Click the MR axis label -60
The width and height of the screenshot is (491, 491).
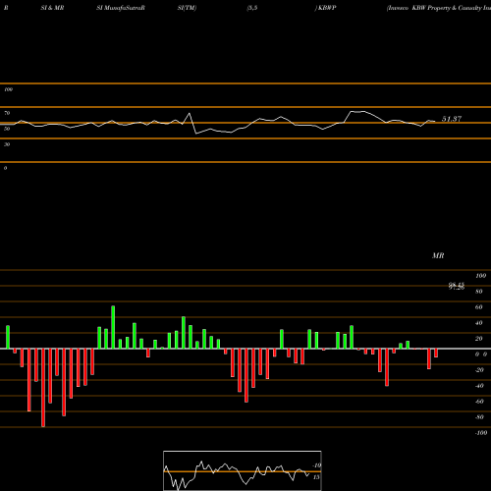(x=479, y=402)
